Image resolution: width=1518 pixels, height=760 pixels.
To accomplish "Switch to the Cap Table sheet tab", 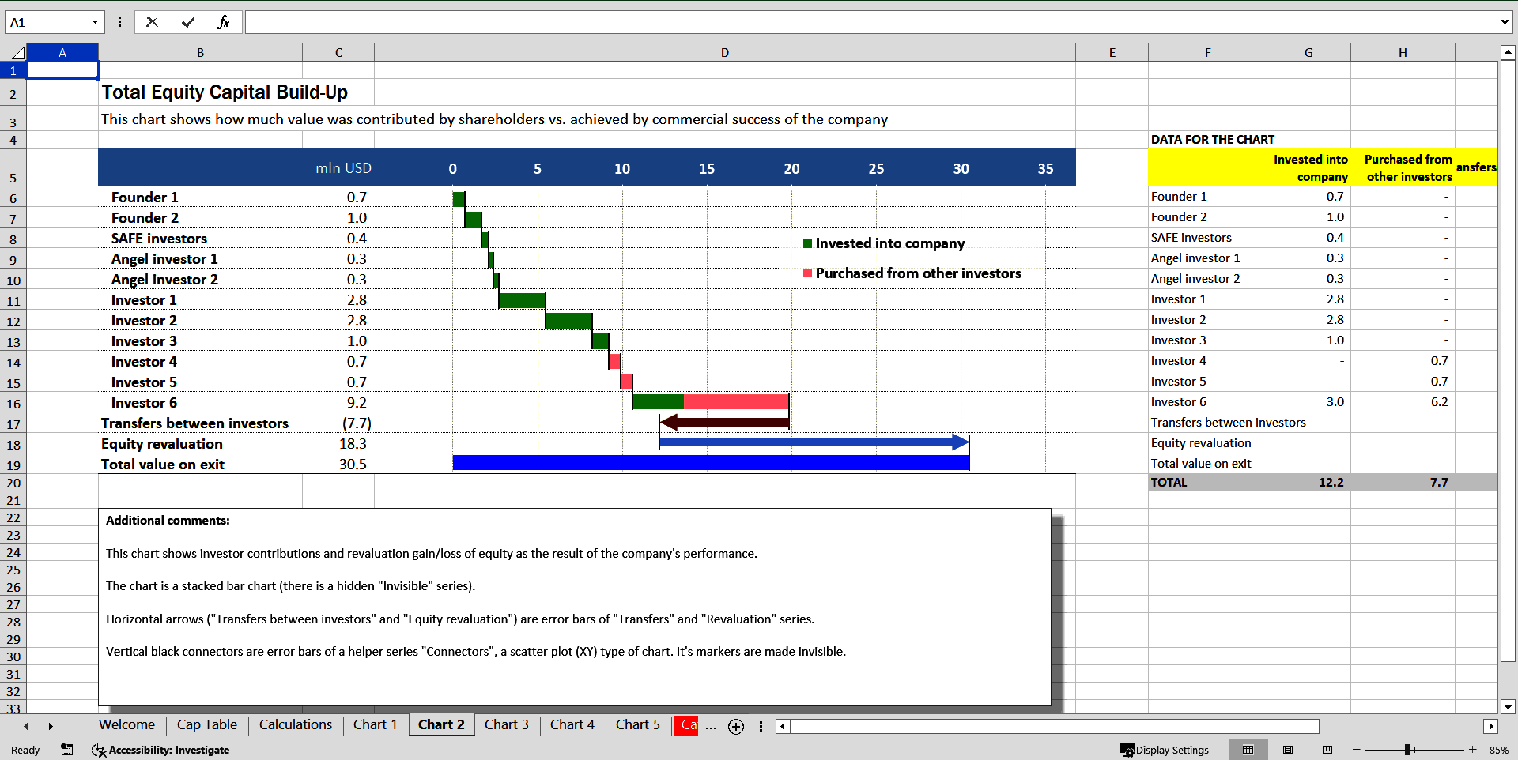I will (206, 724).
